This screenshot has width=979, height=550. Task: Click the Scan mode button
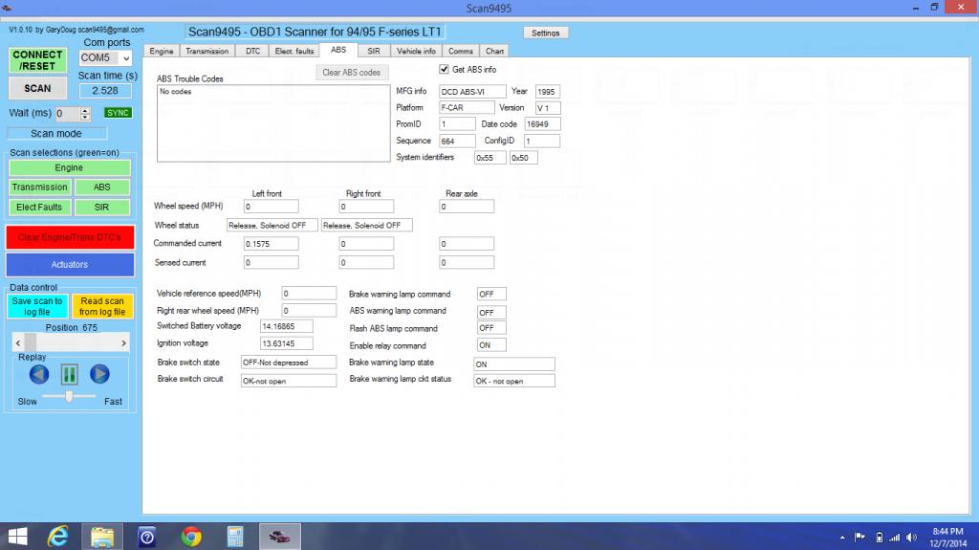click(x=56, y=134)
